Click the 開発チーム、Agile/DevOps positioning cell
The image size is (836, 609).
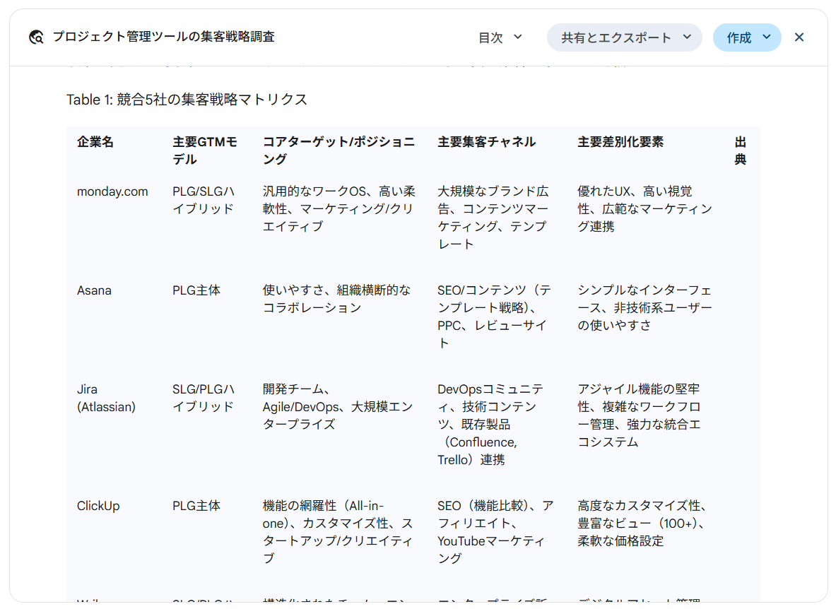click(x=338, y=406)
